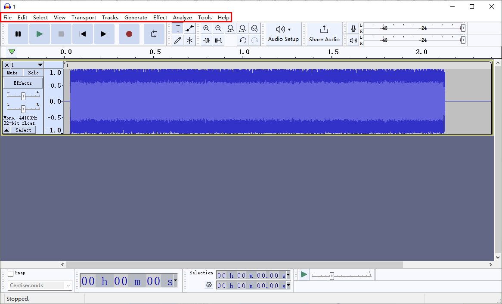This screenshot has height=304, width=502.
Task: Click the Share Audio button
Action: point(324,34)
